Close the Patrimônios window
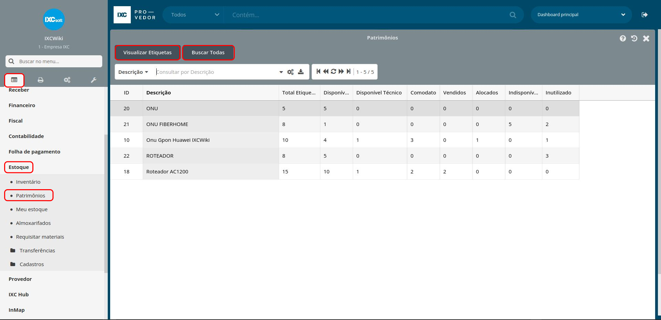 646,38
